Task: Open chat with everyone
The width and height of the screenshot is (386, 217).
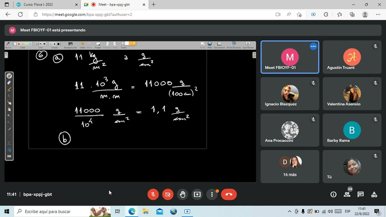Action: [x=361, y=194]
